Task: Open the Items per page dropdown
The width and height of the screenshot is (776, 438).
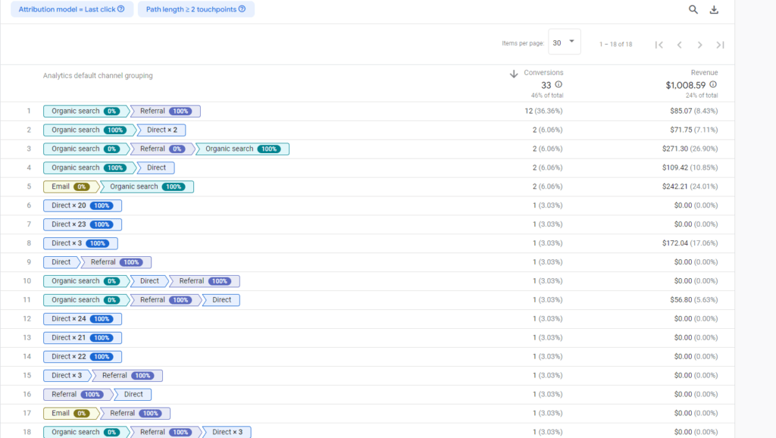Action: pos(565,42)
